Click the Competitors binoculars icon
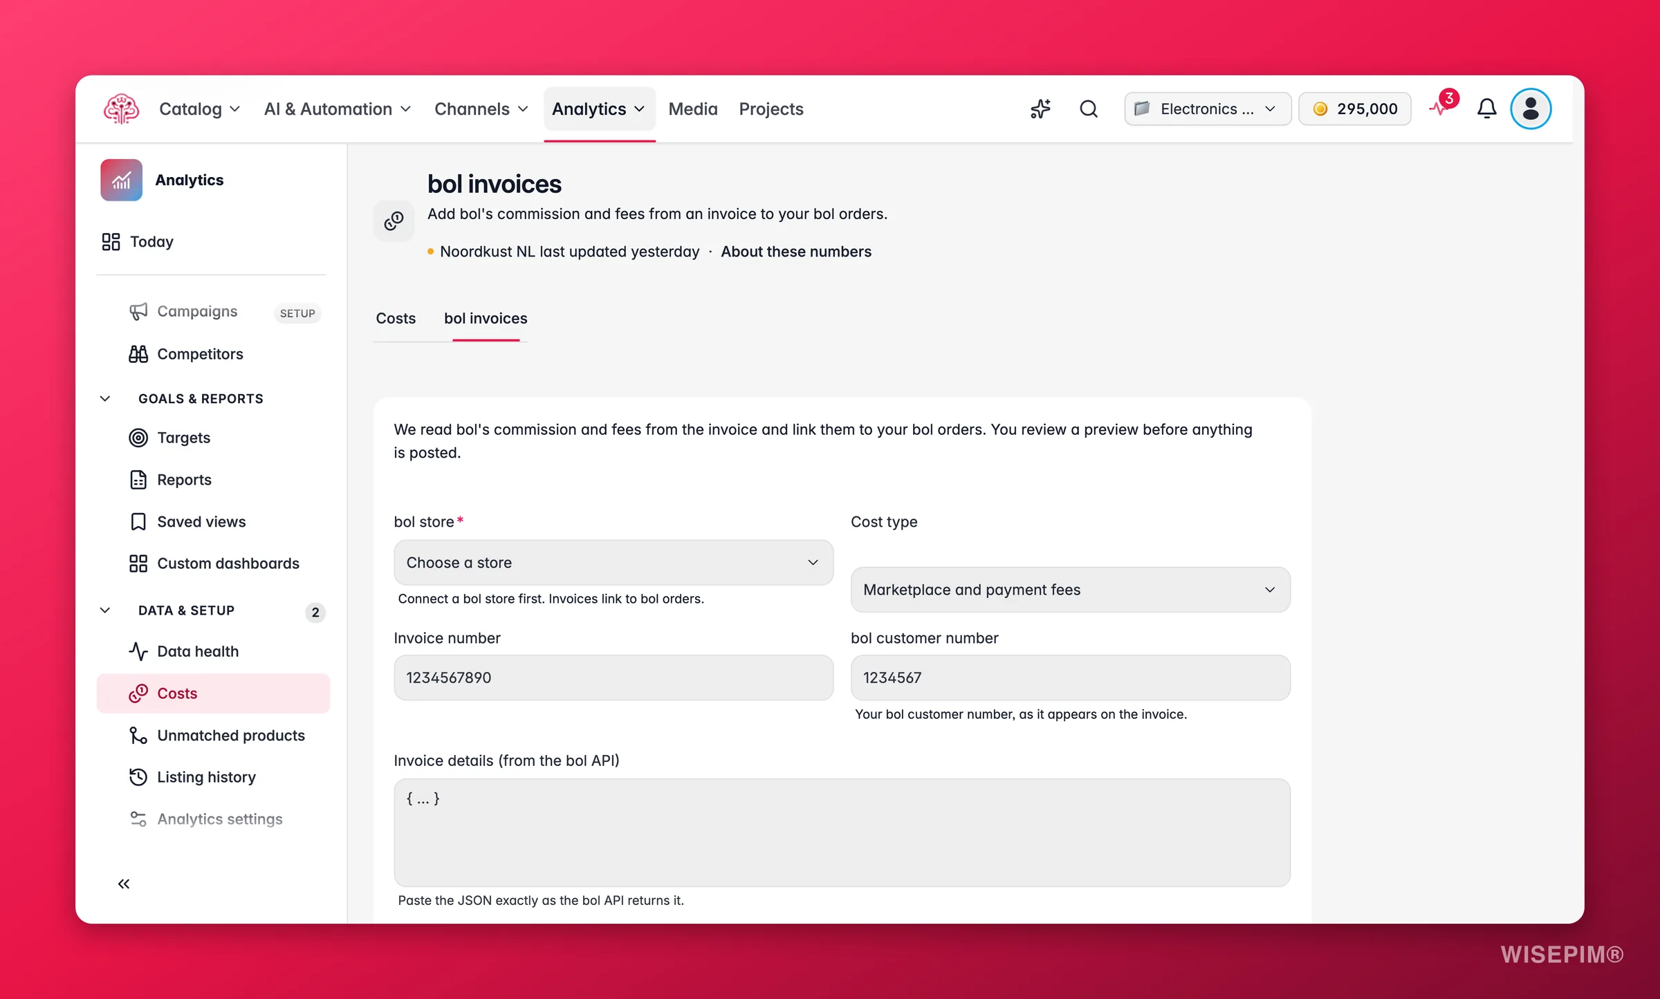Screen dimensions: 1660x999 138,354
